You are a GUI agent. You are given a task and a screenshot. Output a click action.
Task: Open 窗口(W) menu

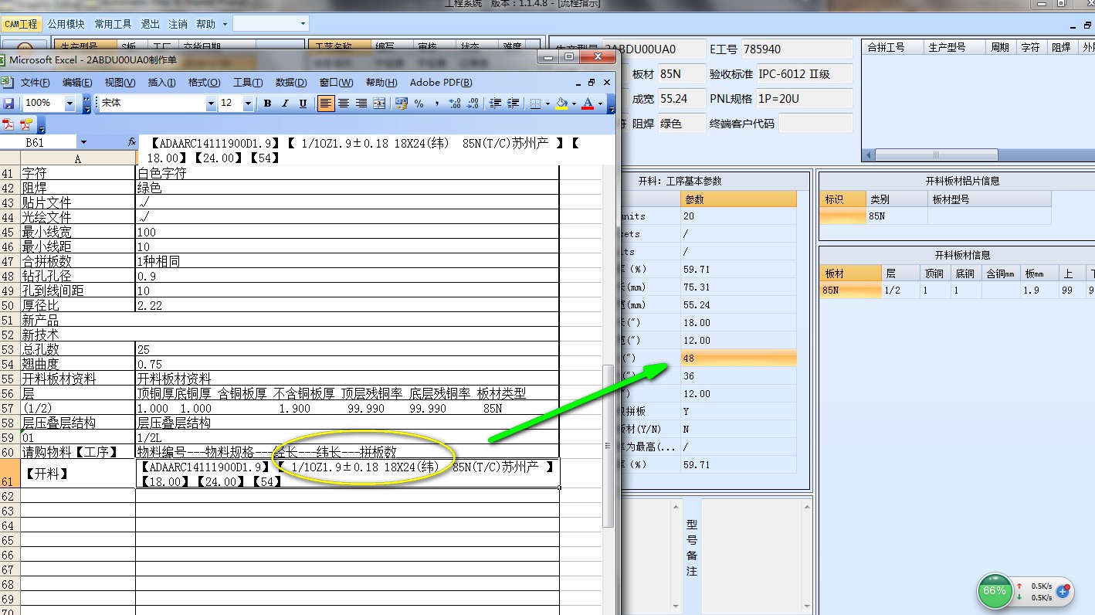point(336,83)
